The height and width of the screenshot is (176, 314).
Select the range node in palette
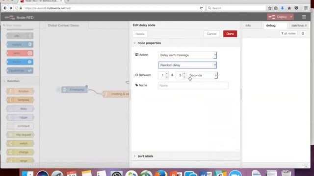(20, 160)
